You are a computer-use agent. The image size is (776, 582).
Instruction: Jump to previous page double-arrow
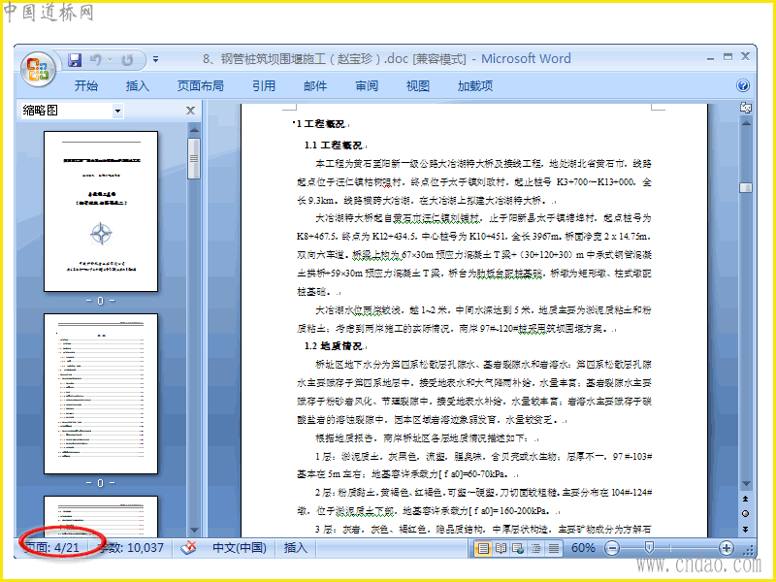pos(745,499)
